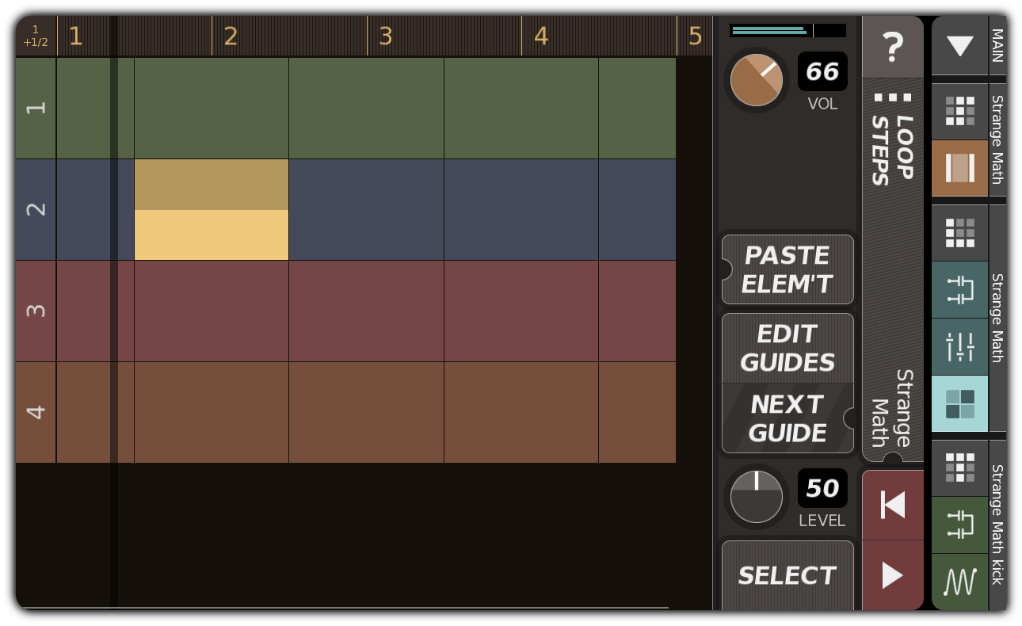Viewport: 1022px width, 626px height.
Task: Toggle a step on track 1 at bar 3
Action: [x=364, y=107]
